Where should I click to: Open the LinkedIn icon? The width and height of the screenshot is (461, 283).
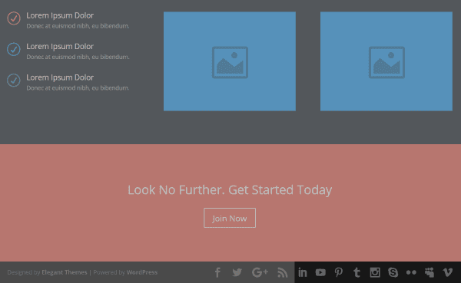(x=303, y=272)
